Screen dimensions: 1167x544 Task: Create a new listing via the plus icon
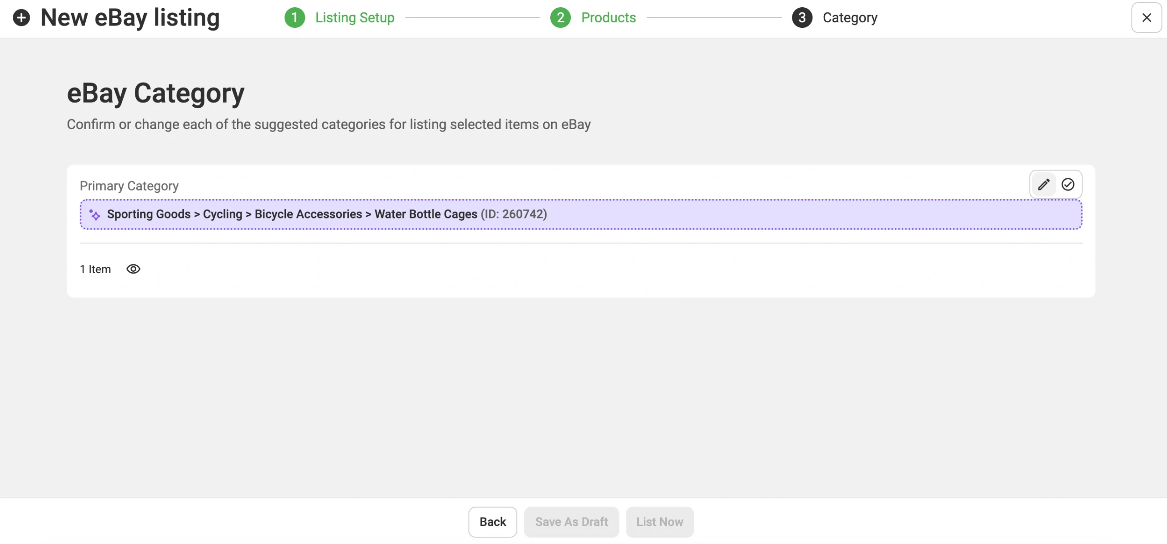tap(21, 17)
